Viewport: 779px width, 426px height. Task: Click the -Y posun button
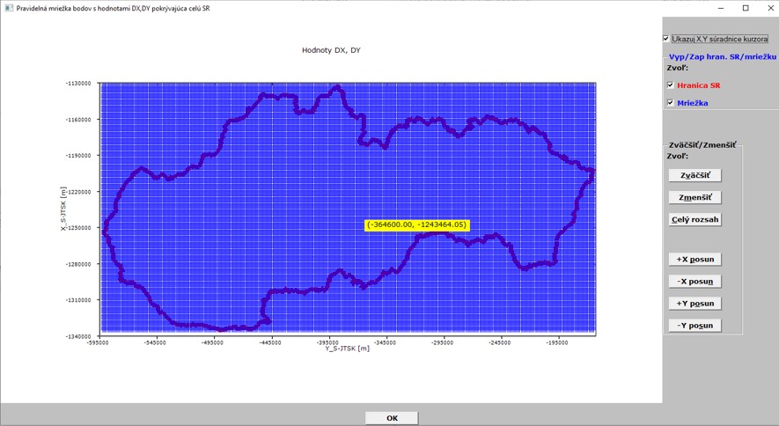tap(695, 325)
